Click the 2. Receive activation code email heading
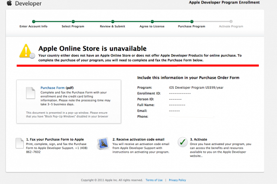The image size is (277, 184). [x=138, y=139]
